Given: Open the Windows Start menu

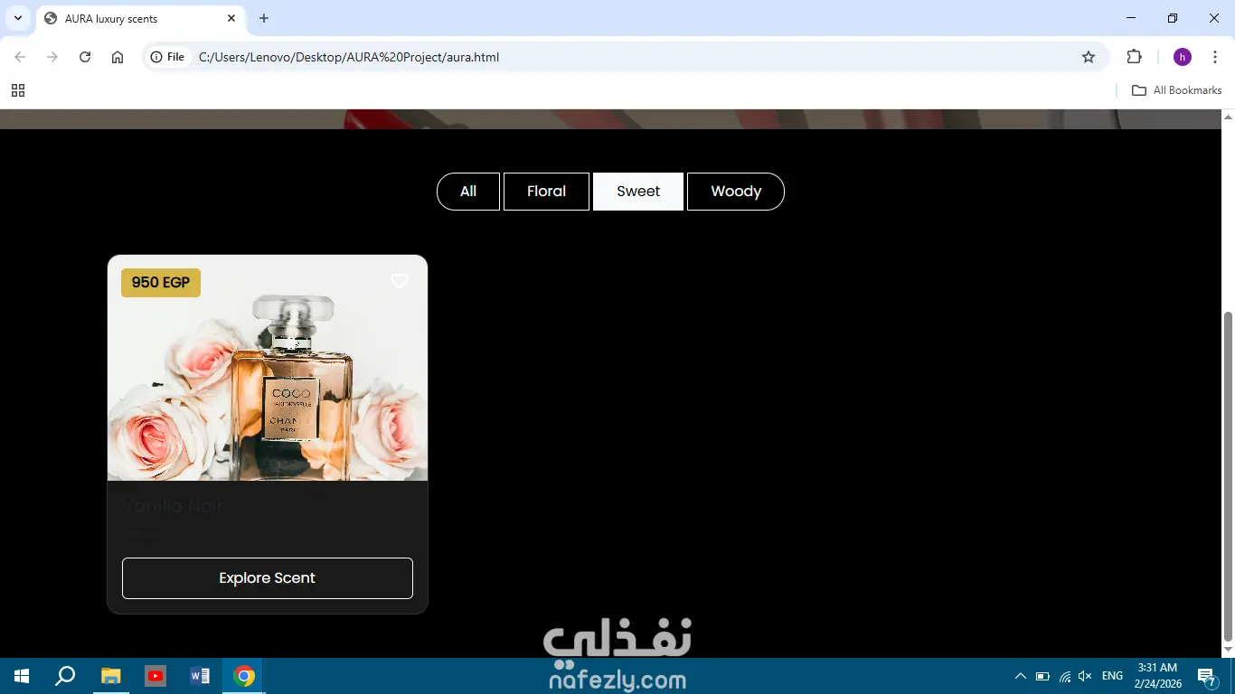Looking at the screenshot, I should (x=22, y=676).
